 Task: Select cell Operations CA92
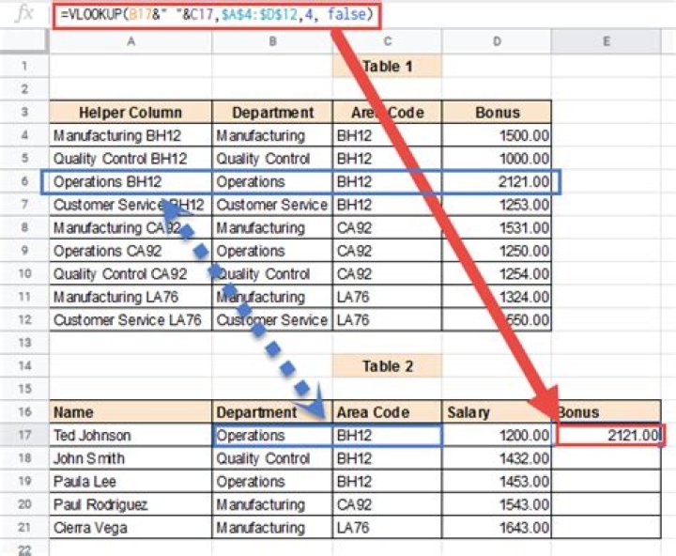point(131,251)
